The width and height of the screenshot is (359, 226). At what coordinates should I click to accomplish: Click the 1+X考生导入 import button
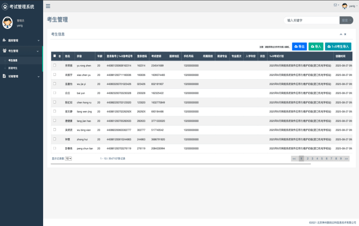(338, 47)
